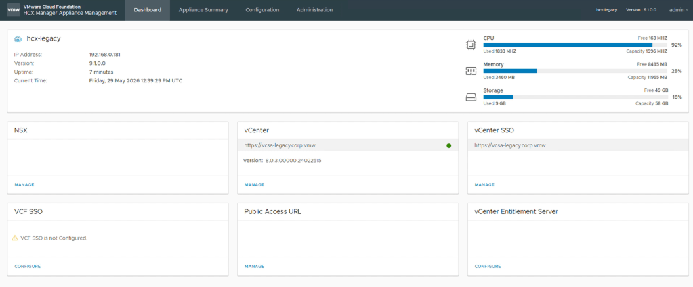693x287 pixels.
Task: Click CONFIGURE in vCenter Entitlement Server card
Action: (x=488, y=266)
